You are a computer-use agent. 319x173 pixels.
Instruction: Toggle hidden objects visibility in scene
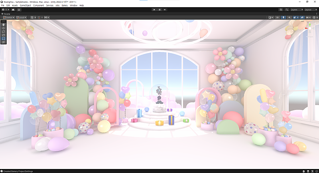pyautogui.click(x=302, y=18)
